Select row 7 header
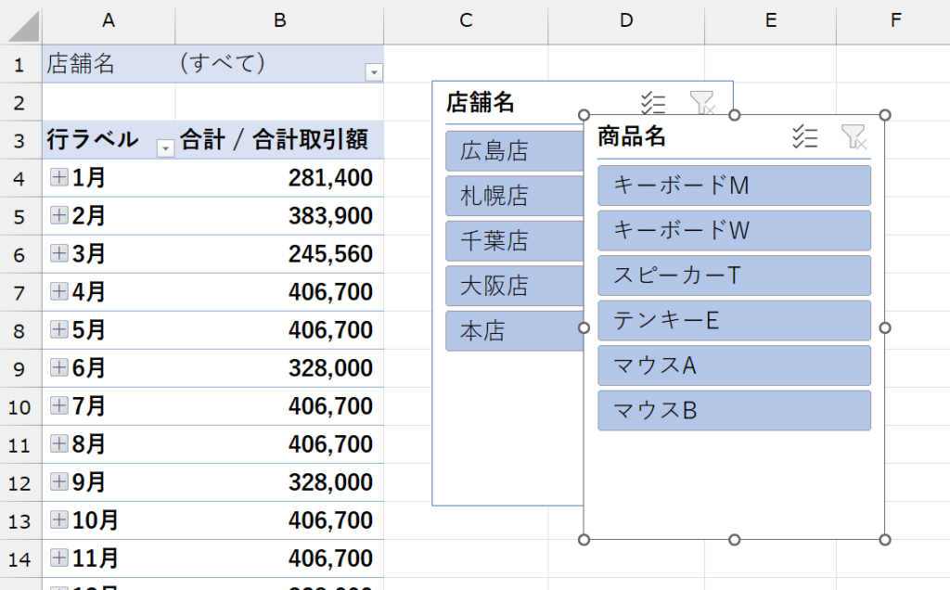 20,292
